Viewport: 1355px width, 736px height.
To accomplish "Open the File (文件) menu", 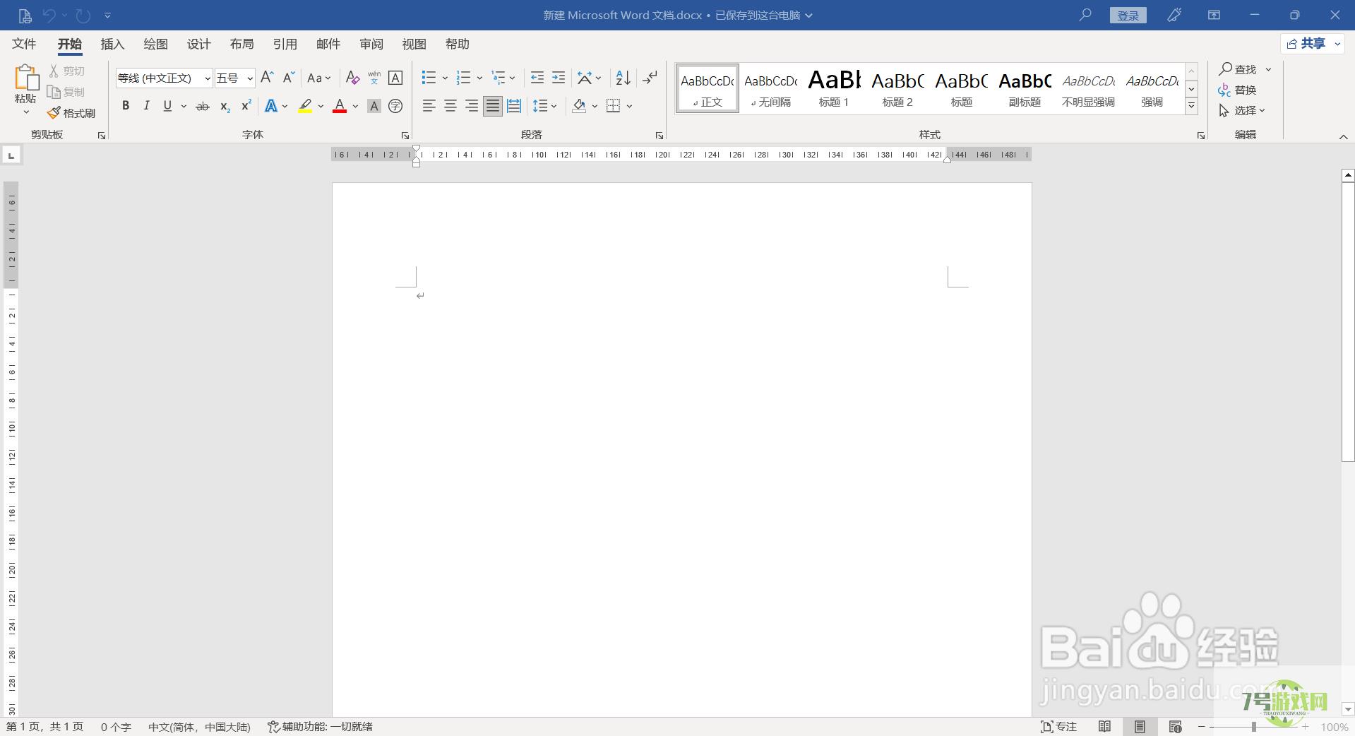I will [x=24, y=44].
